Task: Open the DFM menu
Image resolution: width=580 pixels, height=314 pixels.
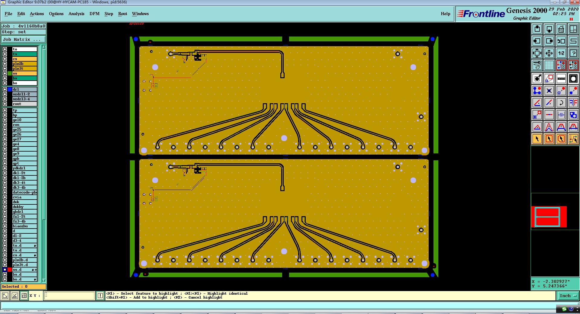Action: pyautogui.click(x=95, y=14)
